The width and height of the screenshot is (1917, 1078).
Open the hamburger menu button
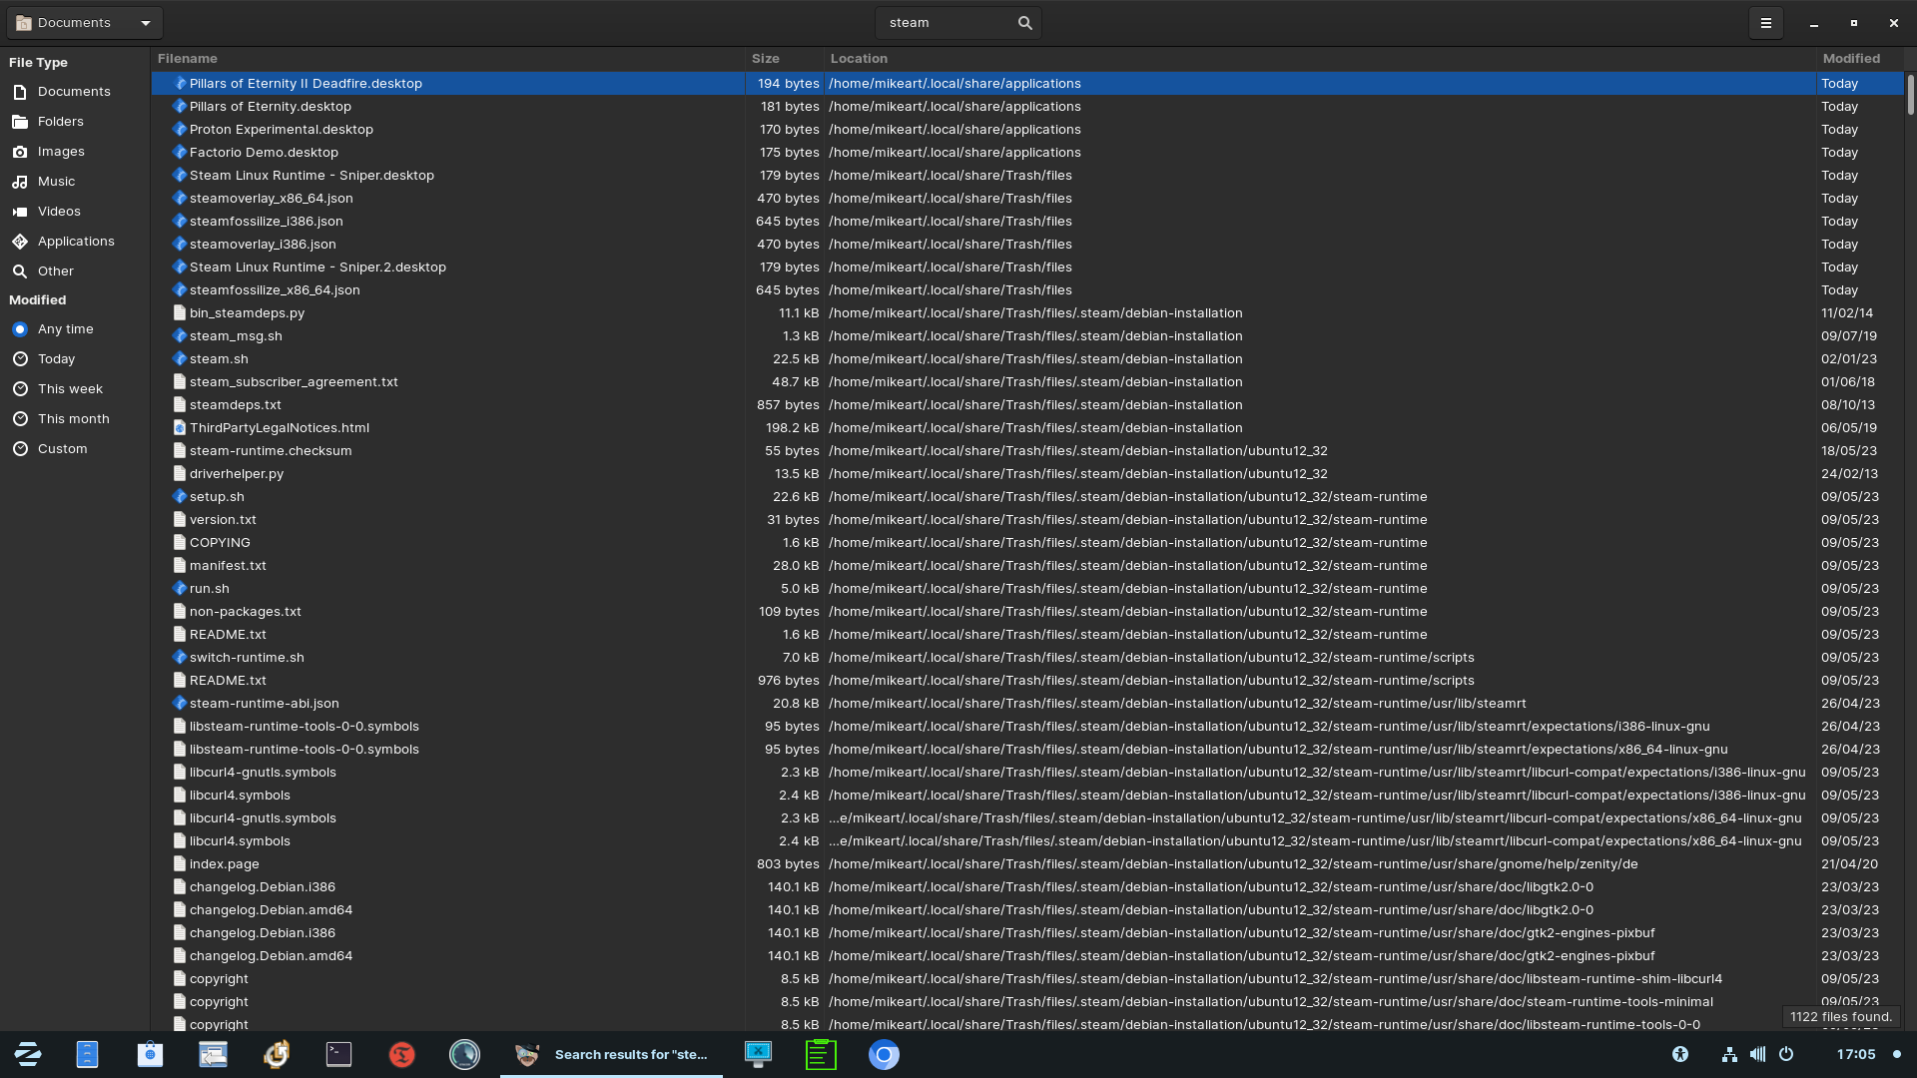click(1765, 23)
